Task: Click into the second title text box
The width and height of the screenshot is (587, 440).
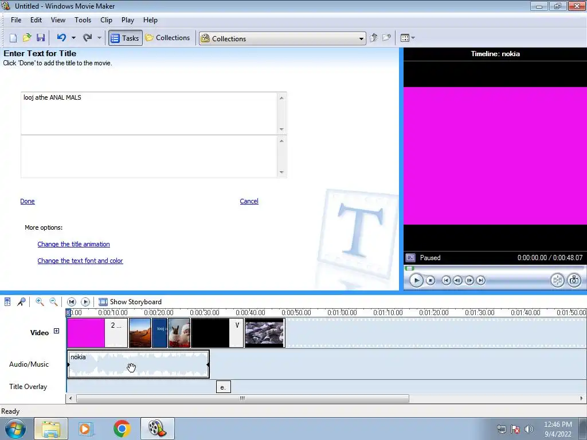Action: pos(149,156)
